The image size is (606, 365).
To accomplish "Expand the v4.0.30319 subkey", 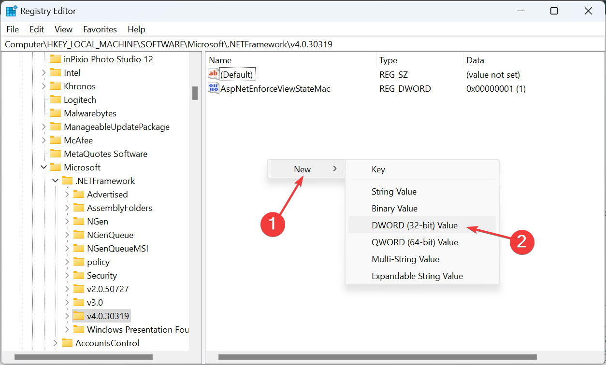I will click(x=67, y=316).
